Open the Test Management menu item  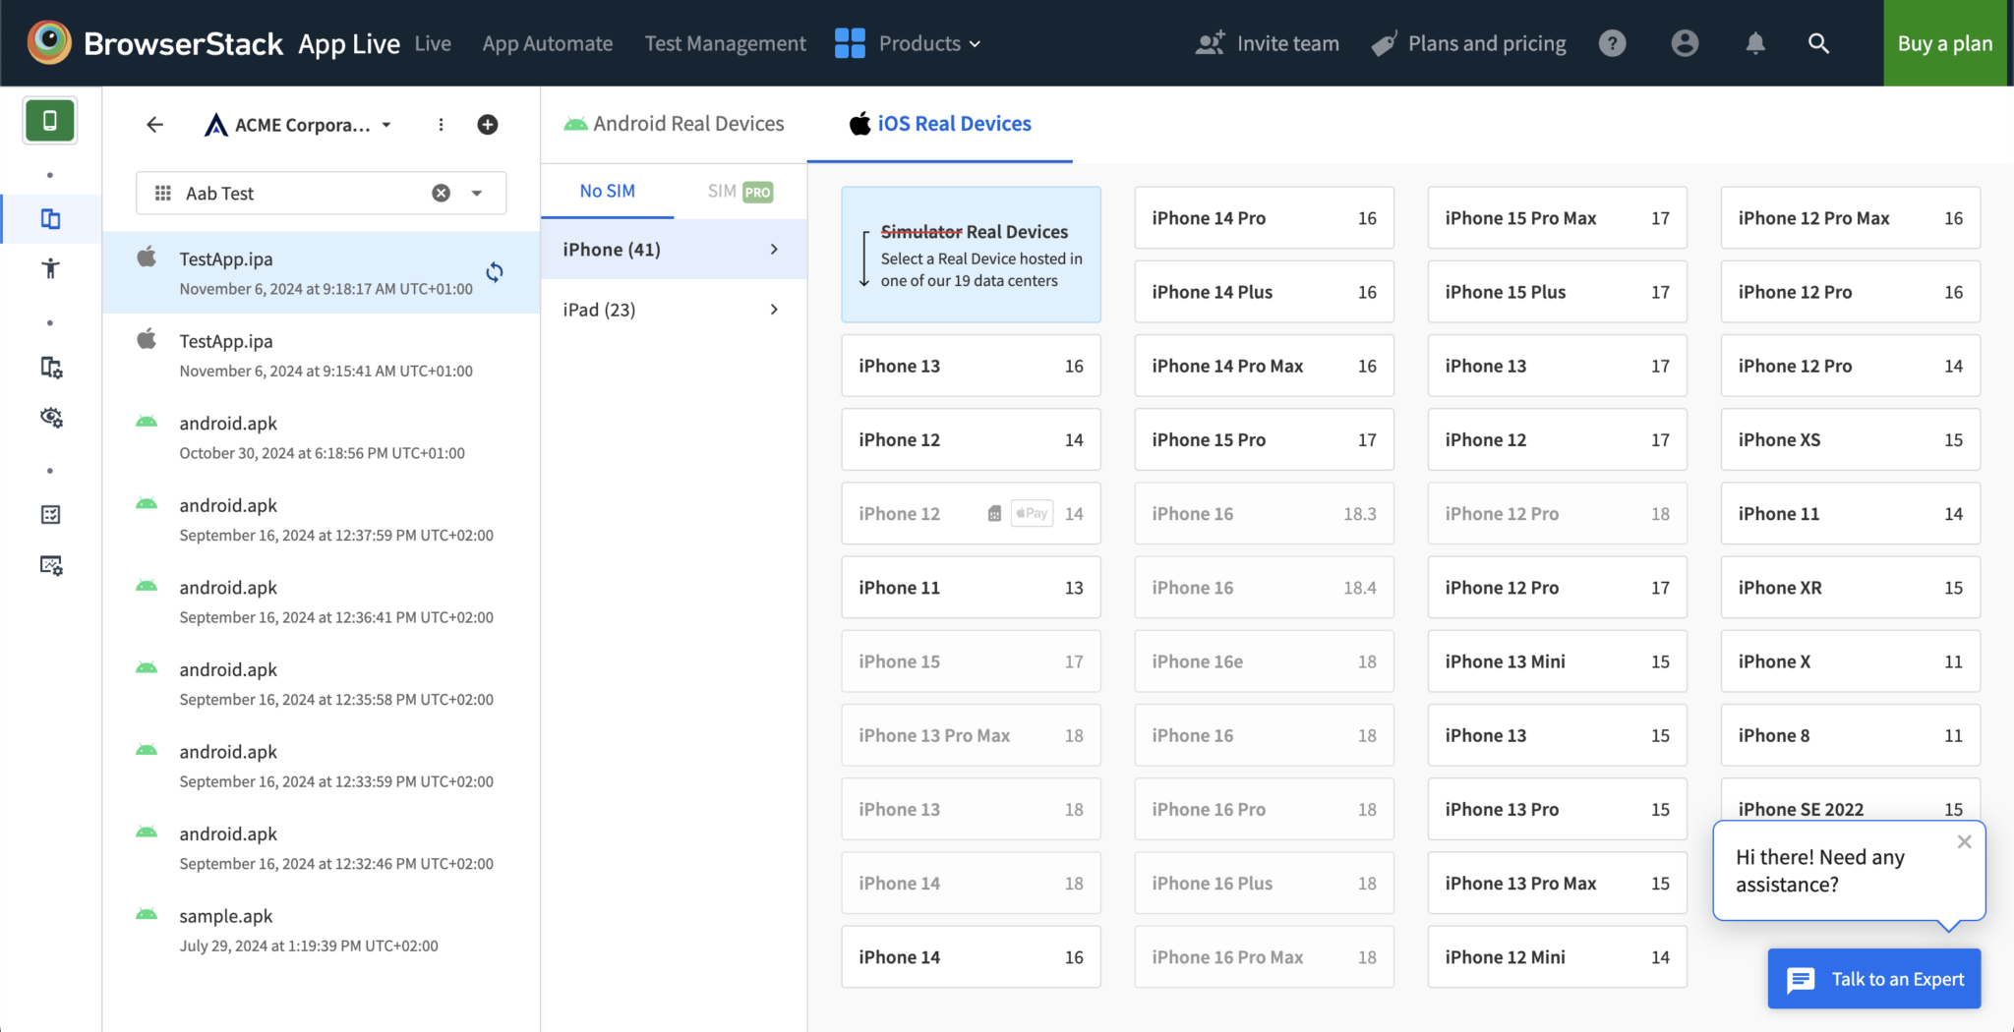click(725, 42)
